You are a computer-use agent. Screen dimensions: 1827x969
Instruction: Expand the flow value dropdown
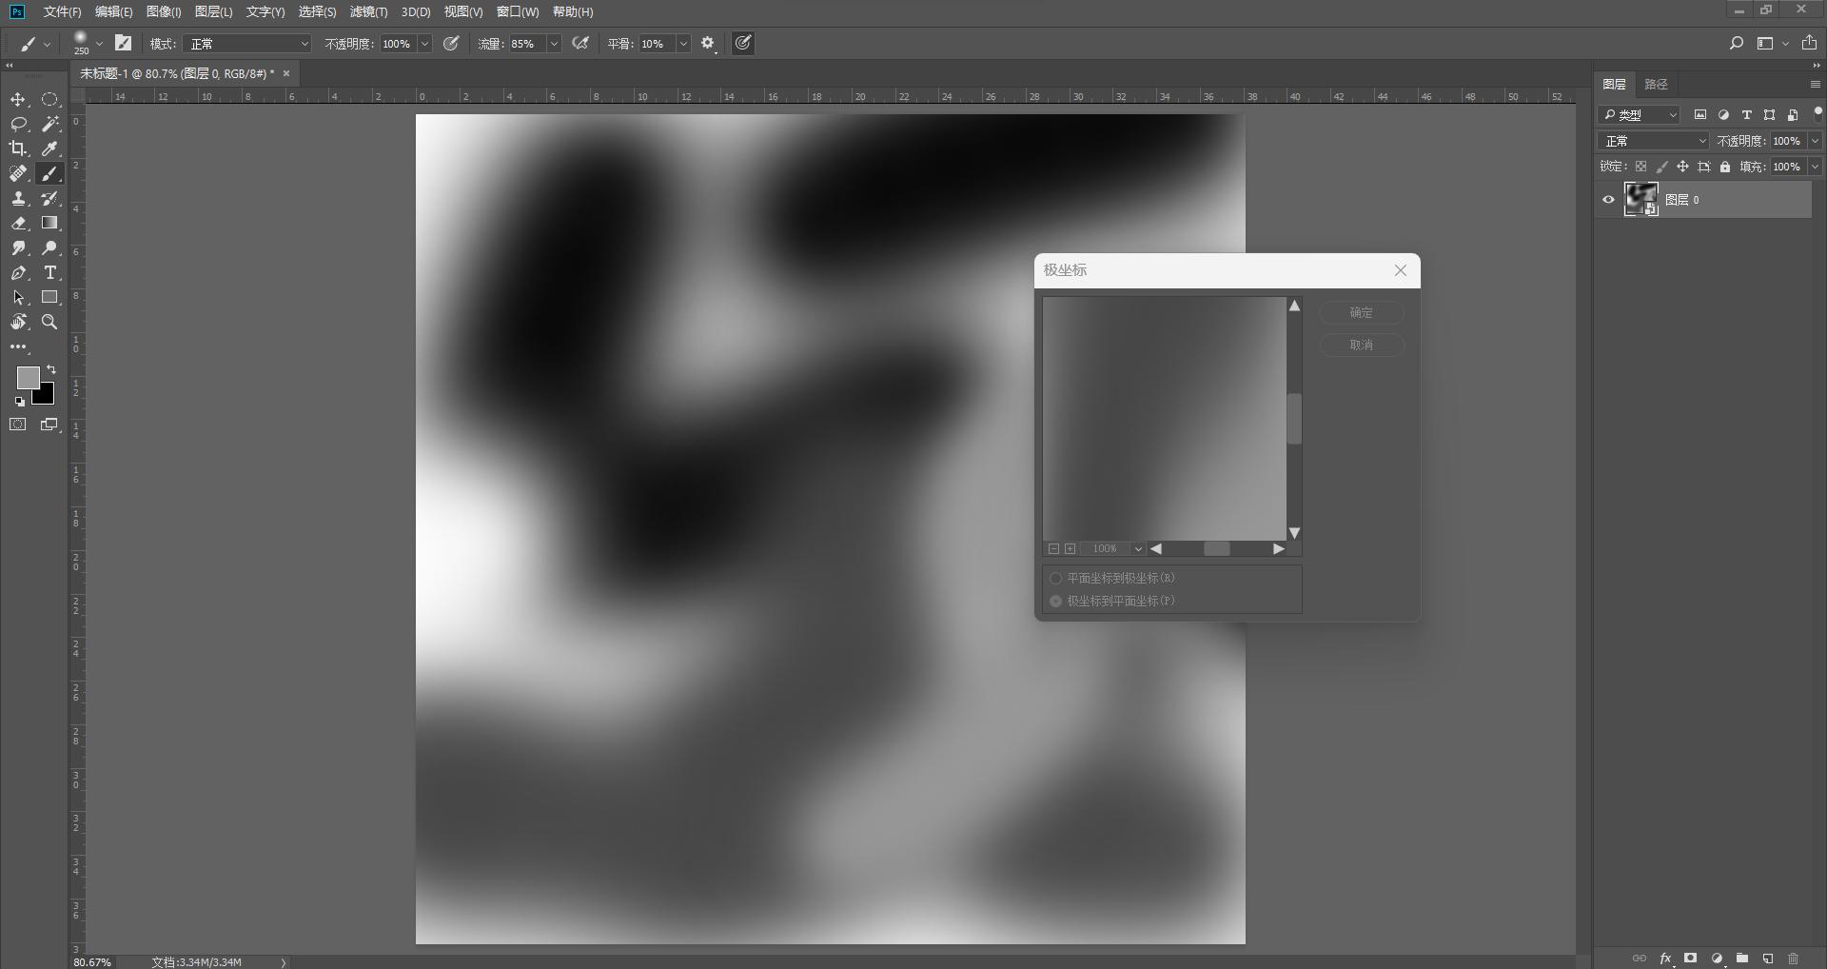(554, 44)
